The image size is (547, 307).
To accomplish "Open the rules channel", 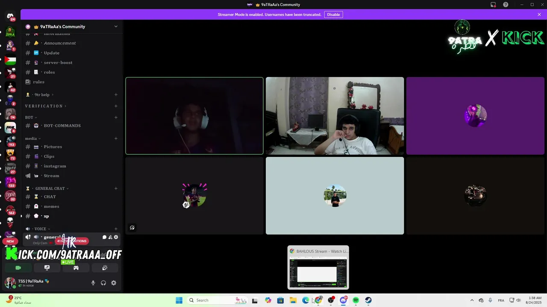I will click(x=71, y=82).
